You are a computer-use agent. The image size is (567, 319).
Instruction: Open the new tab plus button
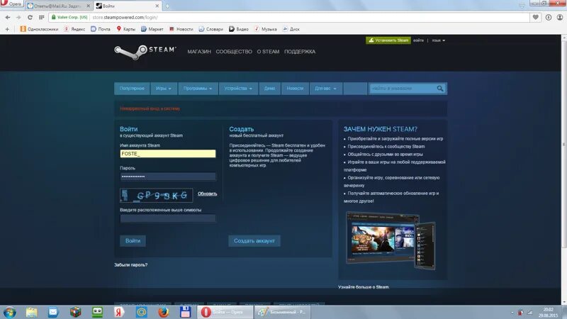(x=167, y=6)
